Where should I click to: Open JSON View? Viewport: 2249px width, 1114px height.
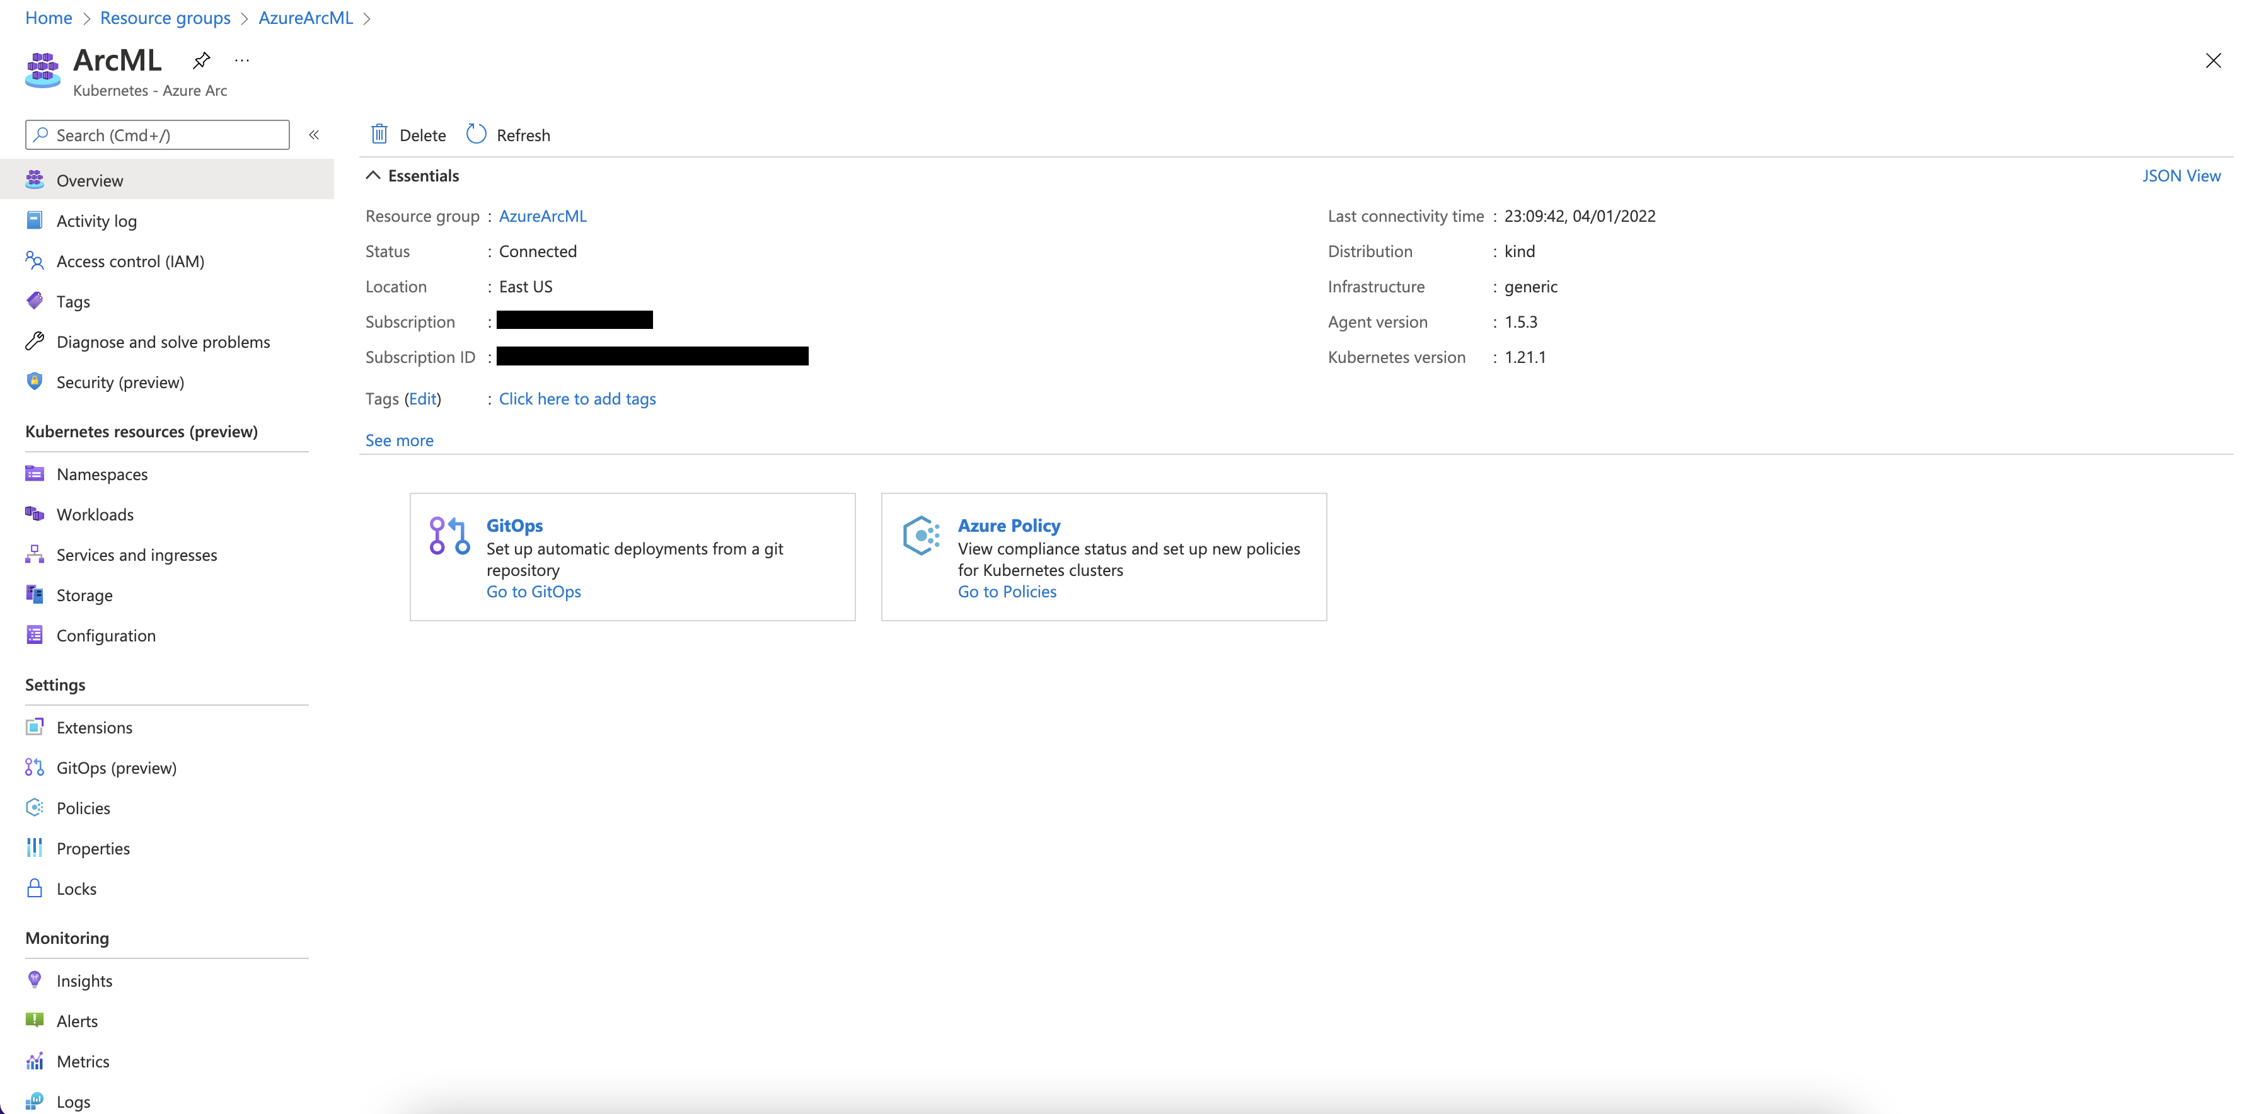click(2181, 176)
